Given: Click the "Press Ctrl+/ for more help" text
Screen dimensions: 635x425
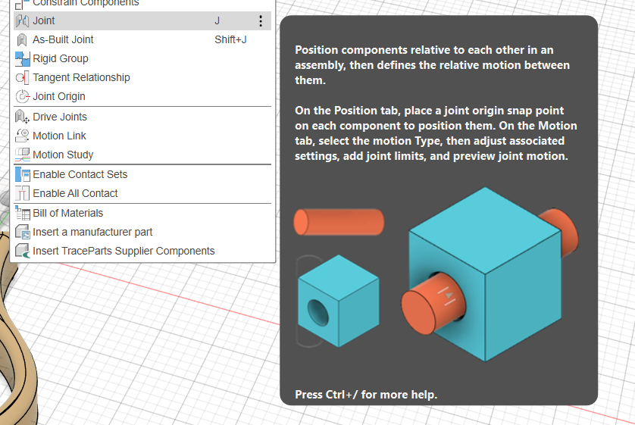Looking at the screenshot, I should [366, 395].
